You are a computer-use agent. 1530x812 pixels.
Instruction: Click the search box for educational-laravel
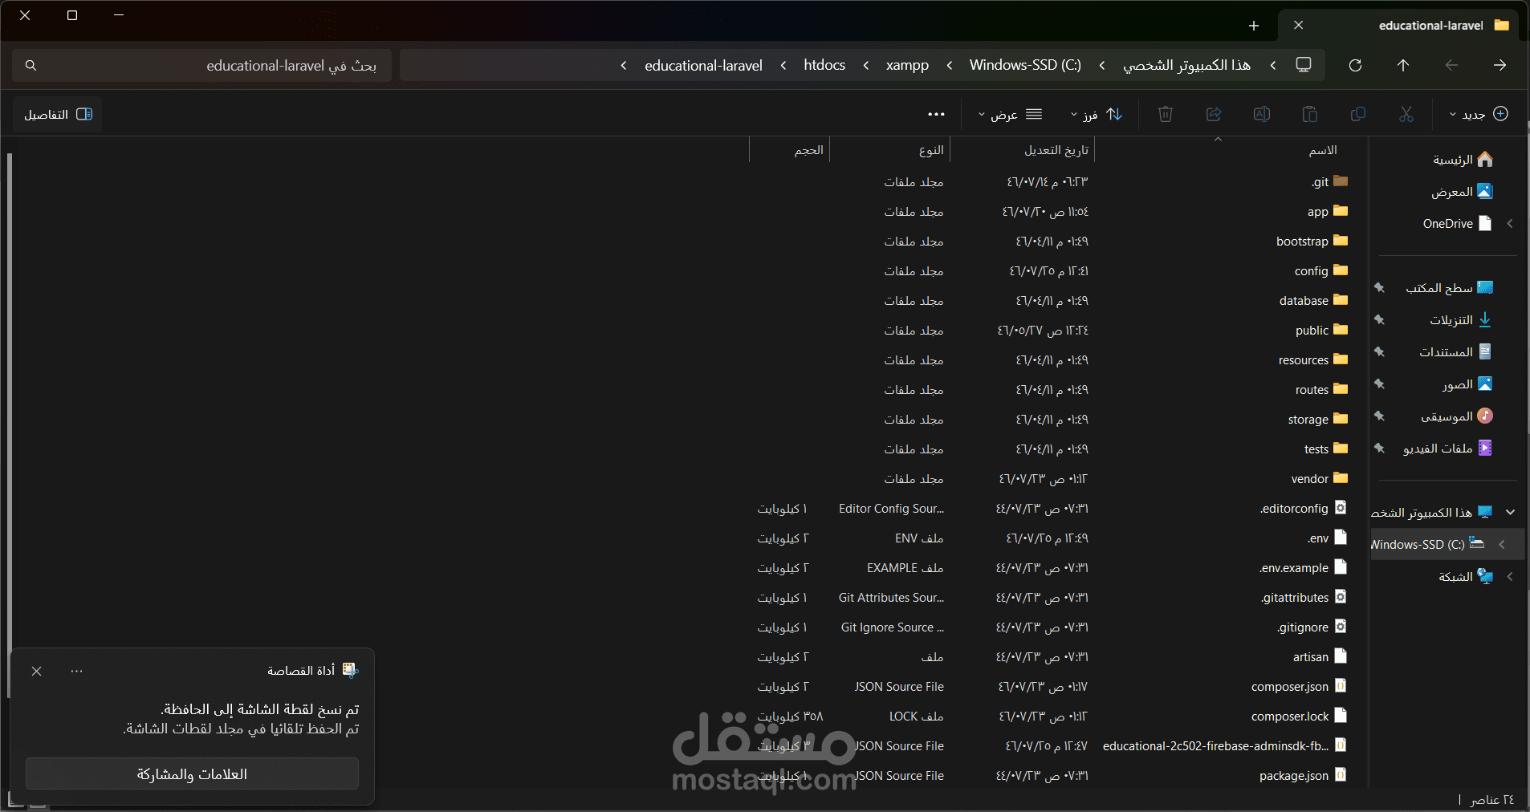[202, 66]
